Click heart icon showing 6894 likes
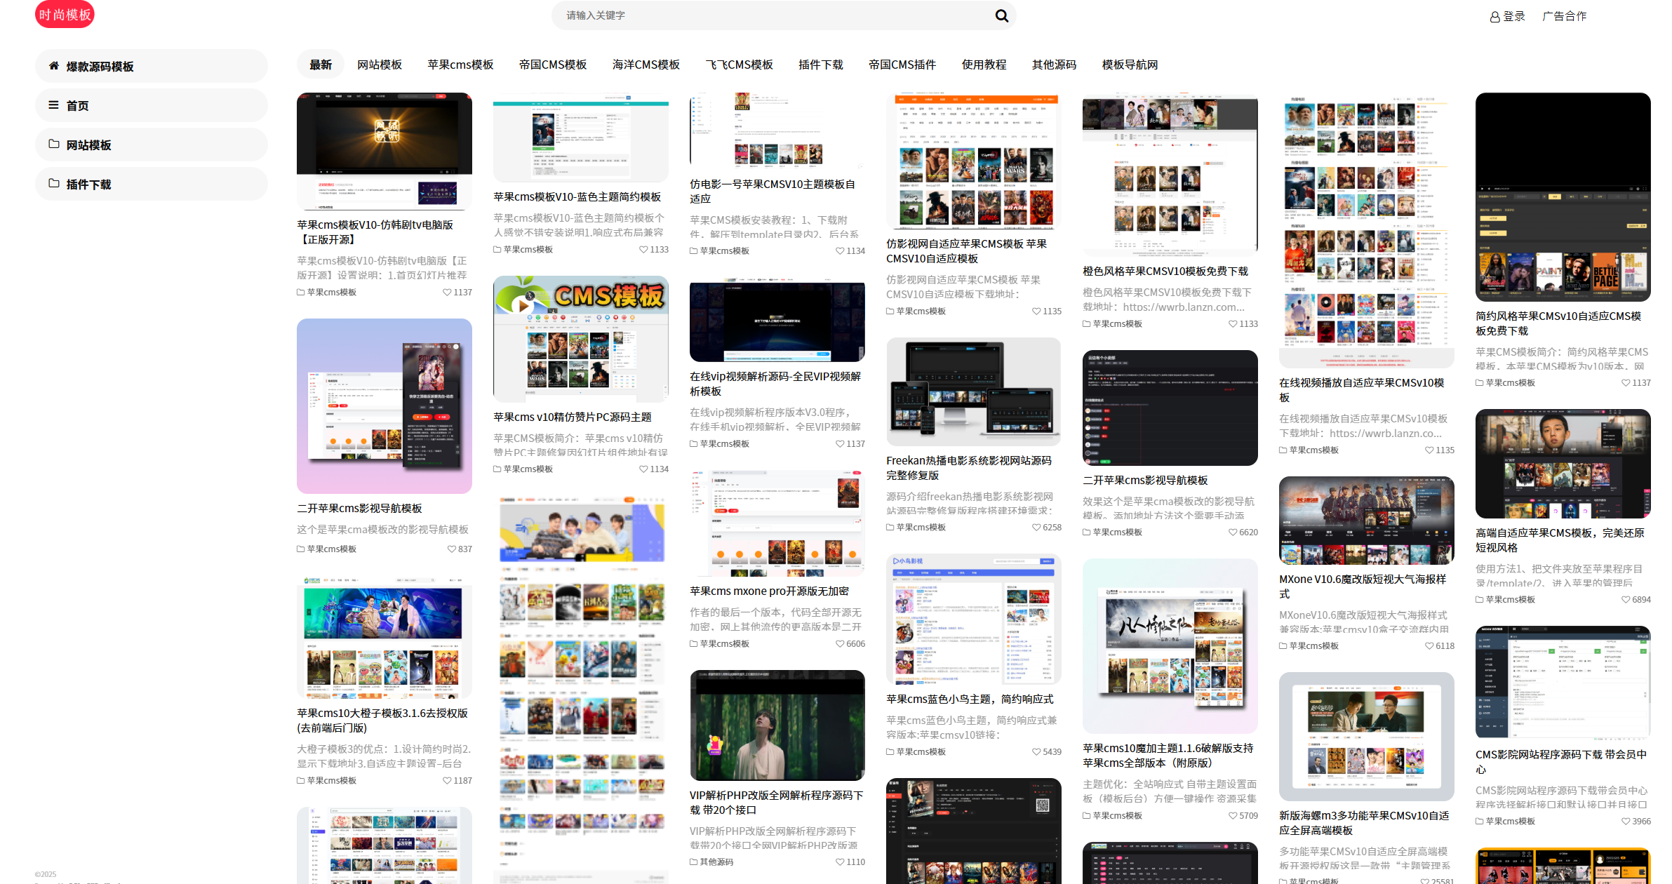The width and height of the screenshot is (1672, 884). coord(1626,600)
